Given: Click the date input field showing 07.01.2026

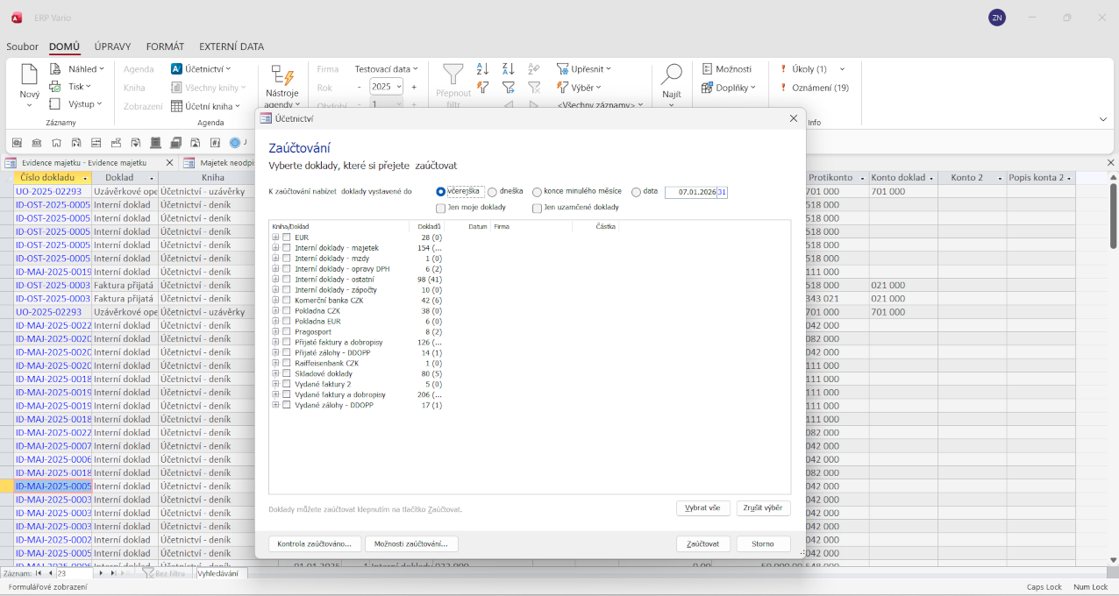Looking at the screenshot, I should point(691,192).
